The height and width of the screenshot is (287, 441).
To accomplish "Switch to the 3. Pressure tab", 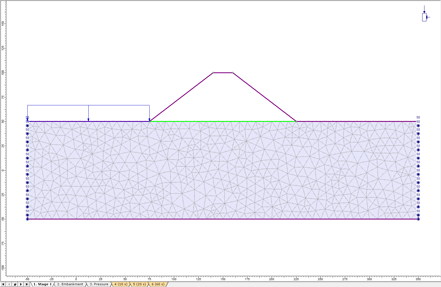I will tap(99, 284).
